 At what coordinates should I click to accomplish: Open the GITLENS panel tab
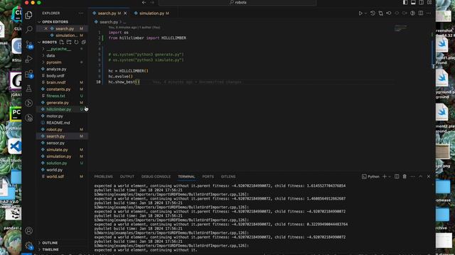coord(228,176)
